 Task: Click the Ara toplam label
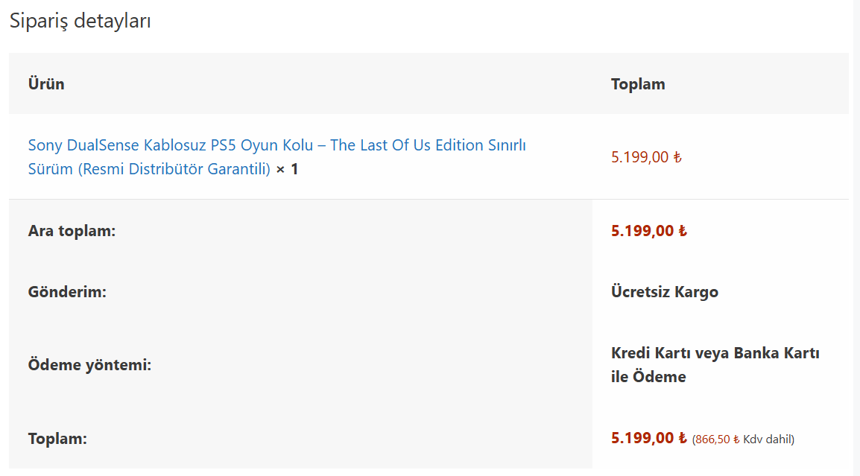coord(72,231)
